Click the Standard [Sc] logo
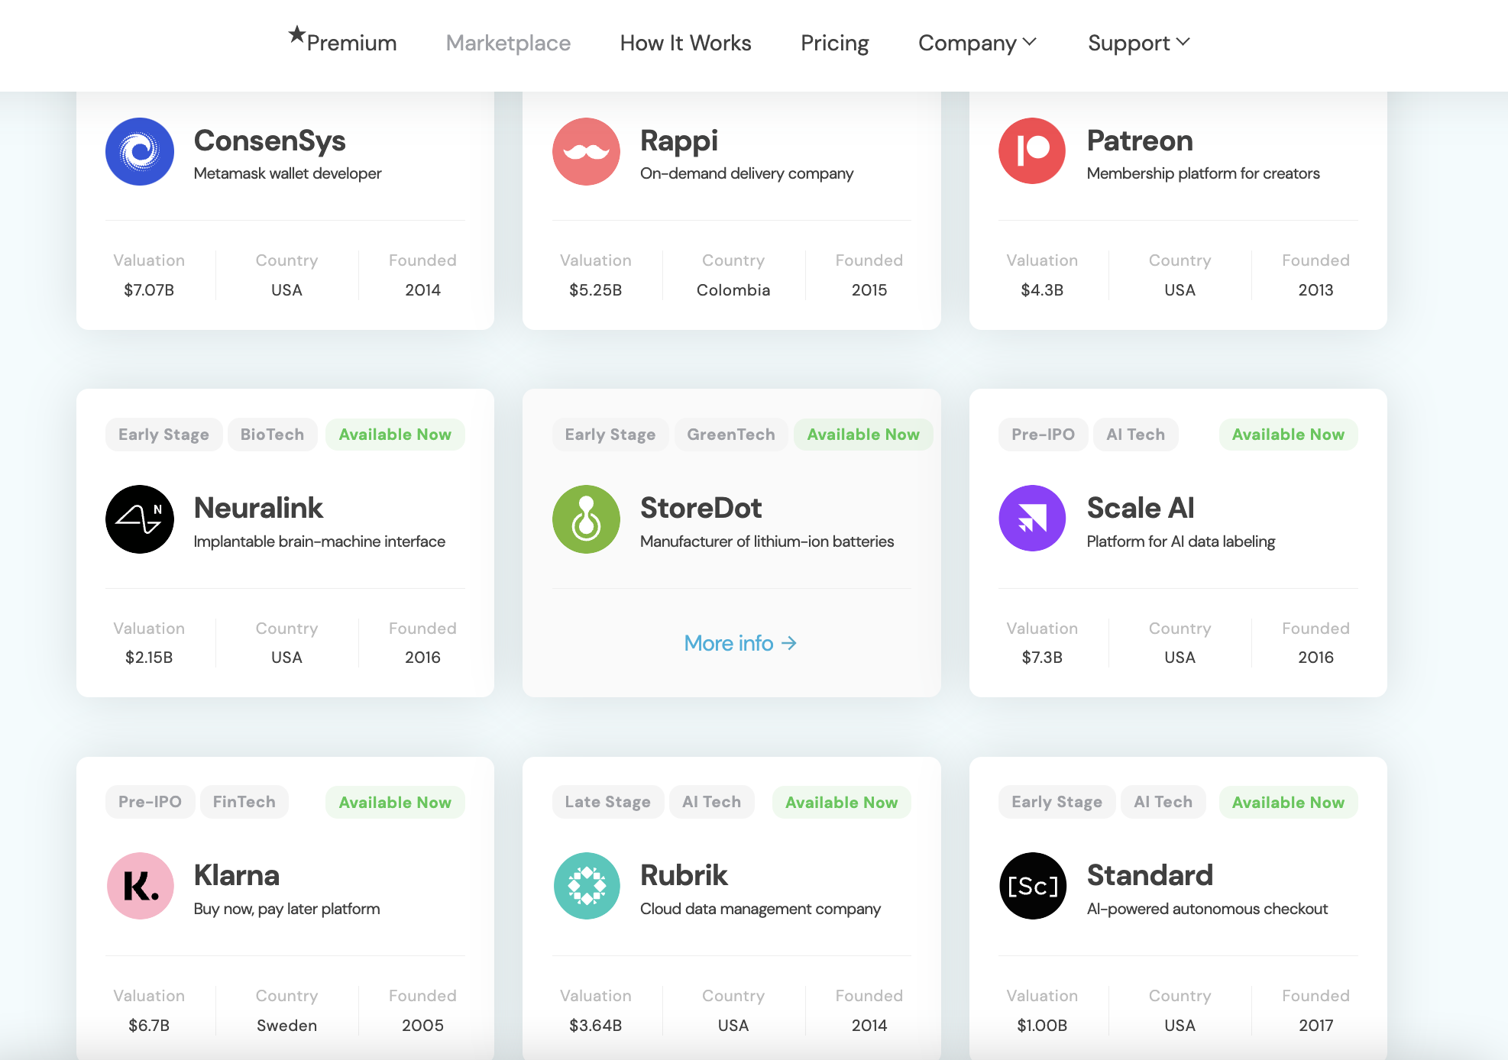 pyautogui.click(x=1032, y=886)
